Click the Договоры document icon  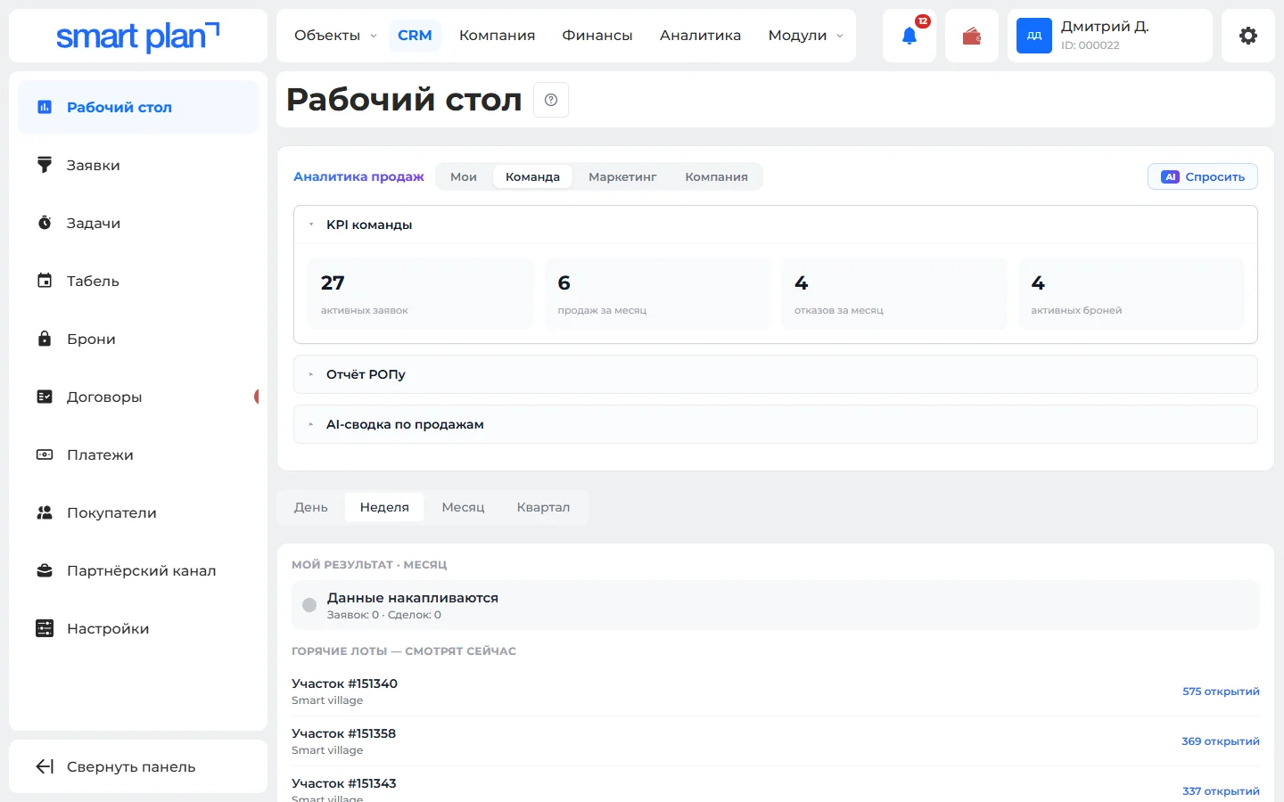tap(45, 397)
